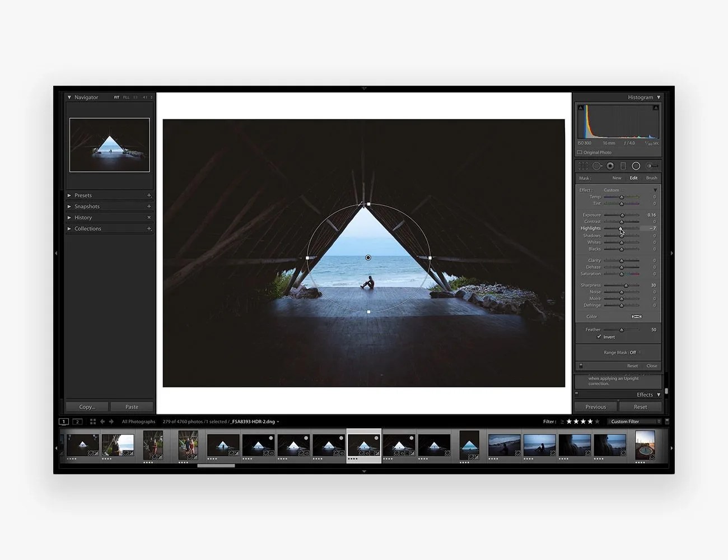Choose the Graduated Filter tool

point(623,166)
